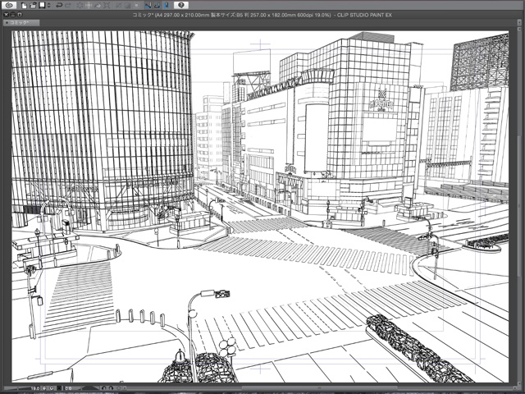Create a new document
The height and width of the screenshot is (394, 525).
pyautogui.click(x=24, y=5)
